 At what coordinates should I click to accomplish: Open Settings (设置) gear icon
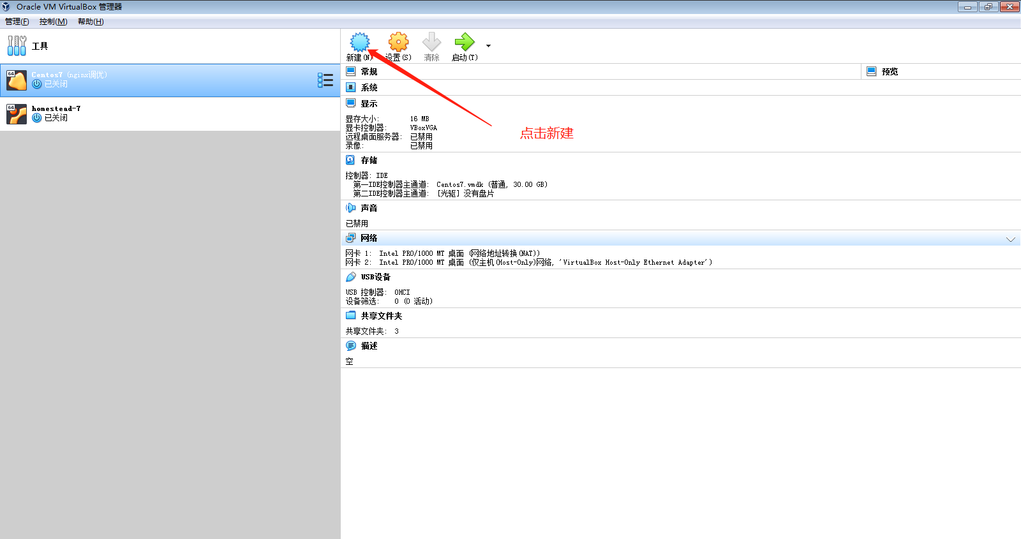point(399,42)
